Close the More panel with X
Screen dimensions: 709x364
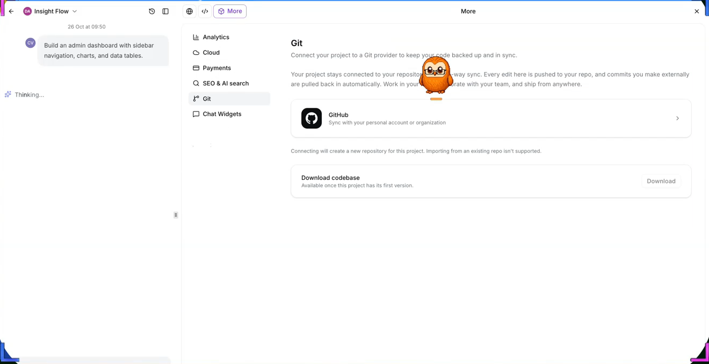pos(697,11)
